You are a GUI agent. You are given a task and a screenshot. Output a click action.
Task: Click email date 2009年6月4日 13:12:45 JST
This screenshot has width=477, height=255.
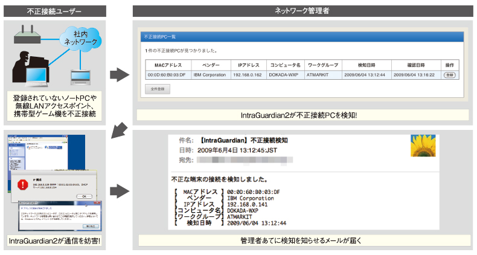click(237, 150)
